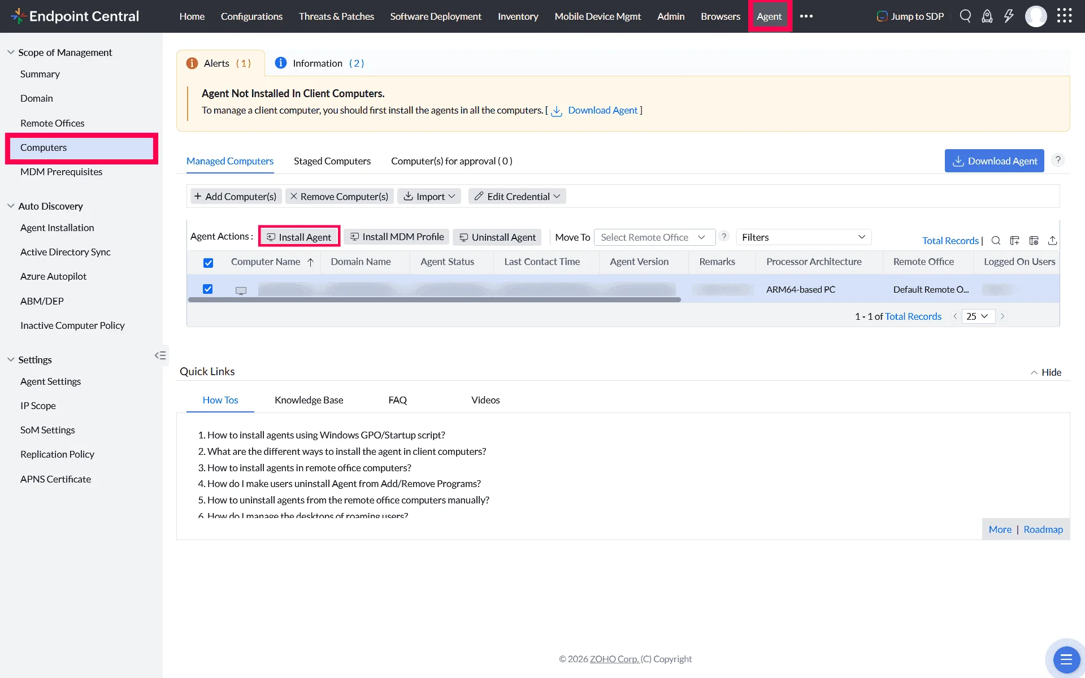Open the floating chat menu button
Viewport: 1085px width, 678px height.
click(1066, 659)
